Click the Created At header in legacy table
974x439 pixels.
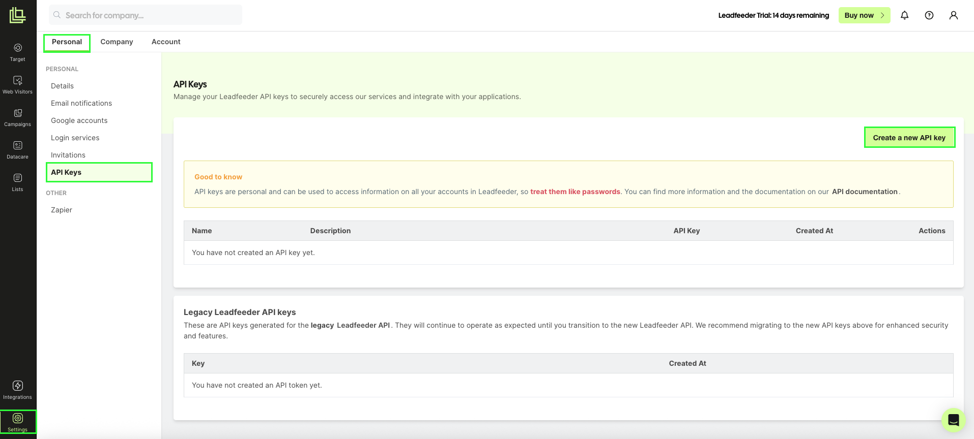(x=687, y=363)
